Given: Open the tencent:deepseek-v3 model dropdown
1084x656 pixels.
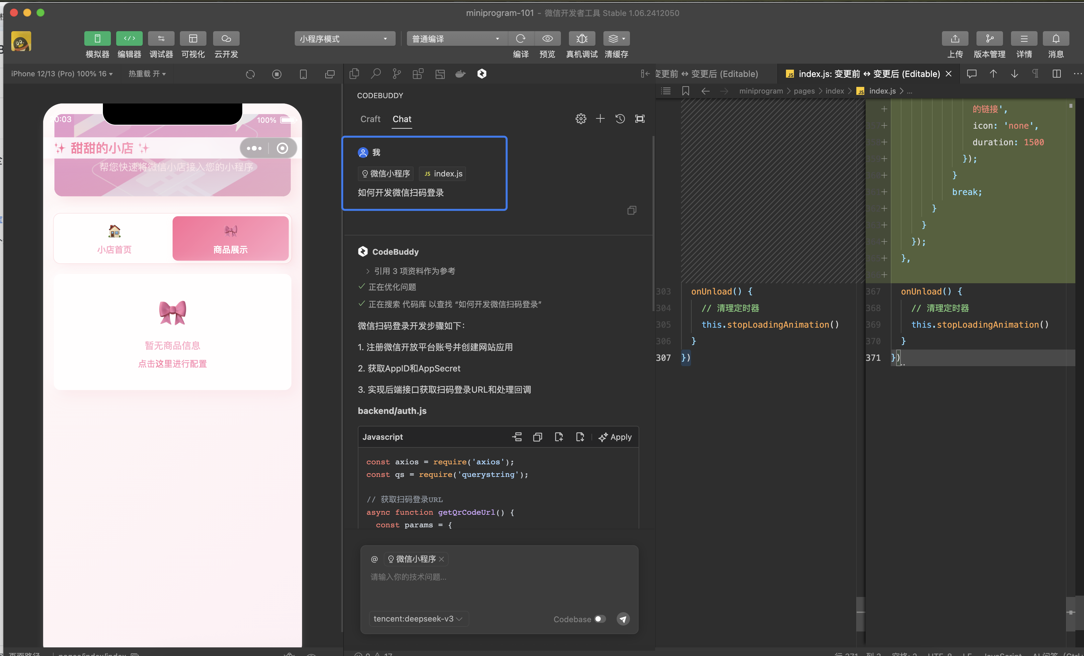Looking at the screenshot, I should click(418, 619).
